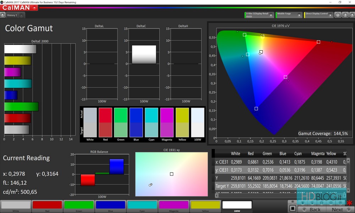Select the Yellow bottom patch
Image resolution: width=355 pixels, height=213 pixels.
coord(205,206)
